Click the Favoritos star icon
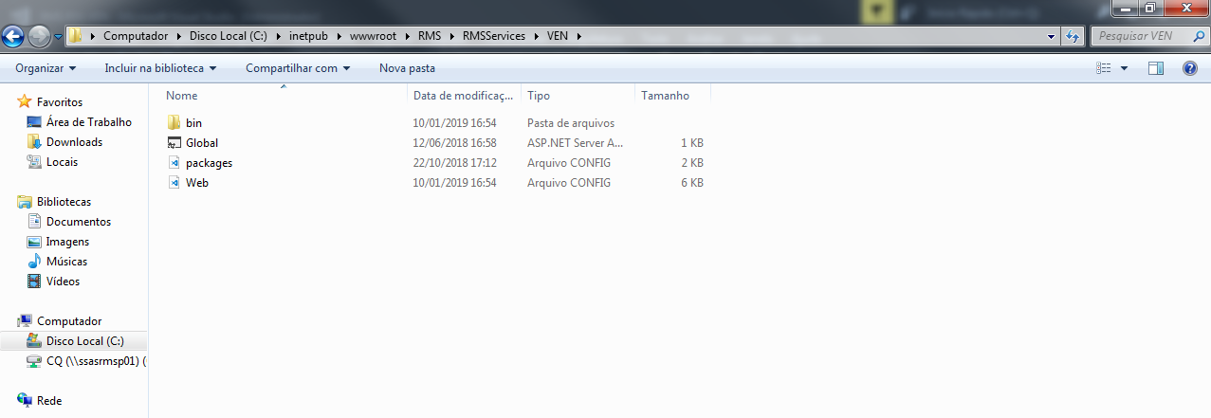This screenshot has height=418, width=1211. pyautogui.click(x=26, y=102)
